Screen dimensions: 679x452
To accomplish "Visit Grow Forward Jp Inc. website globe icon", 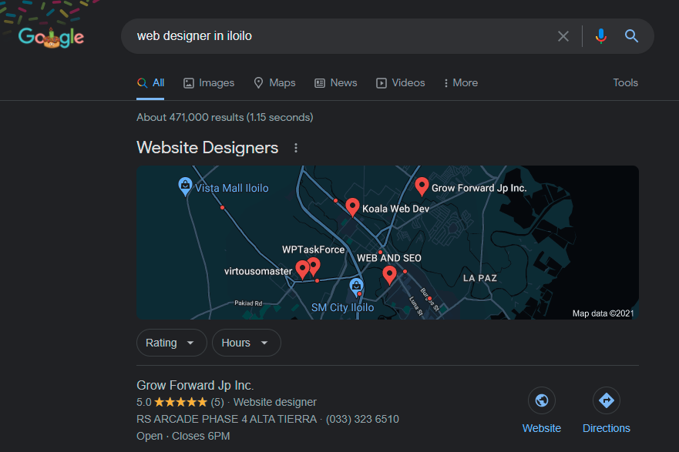I will pos(541,400).
